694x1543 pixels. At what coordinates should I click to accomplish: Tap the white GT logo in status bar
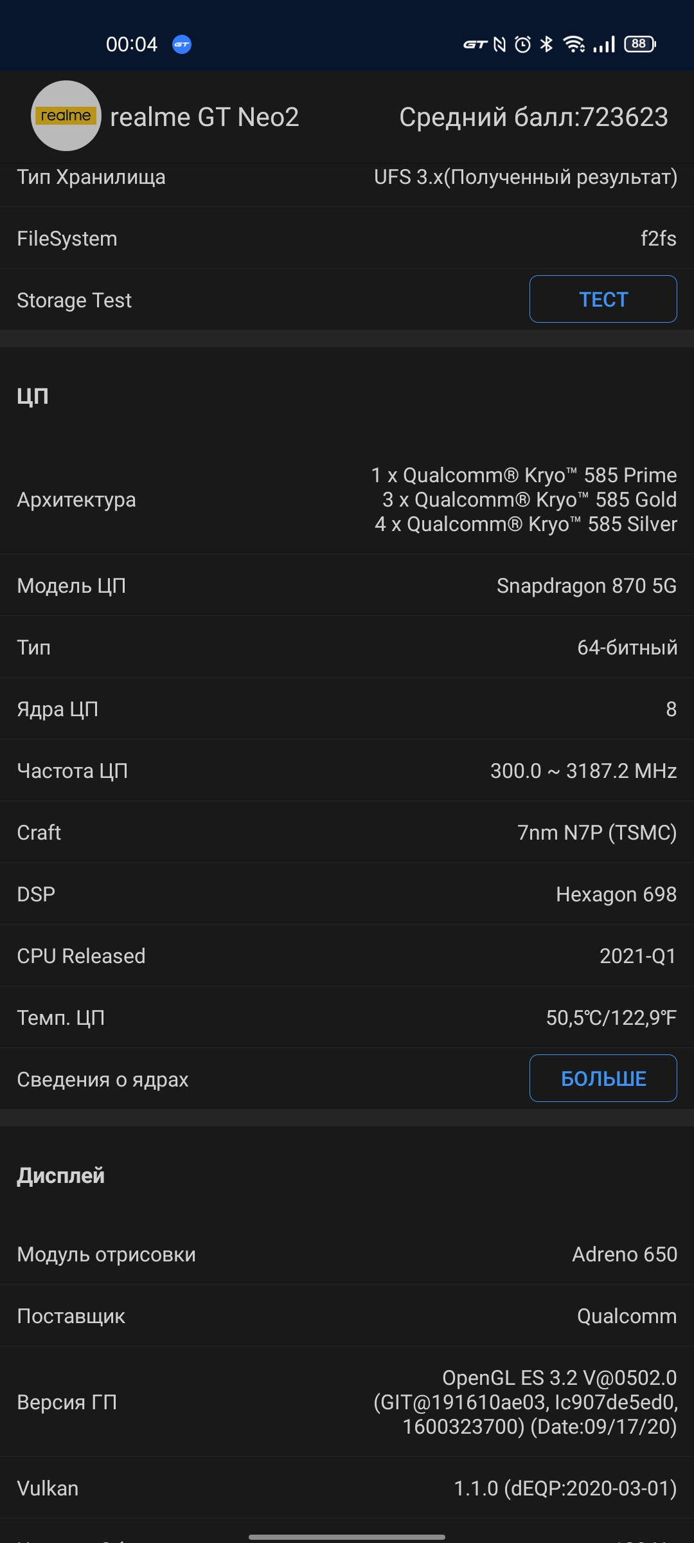(x=476, y=44)
